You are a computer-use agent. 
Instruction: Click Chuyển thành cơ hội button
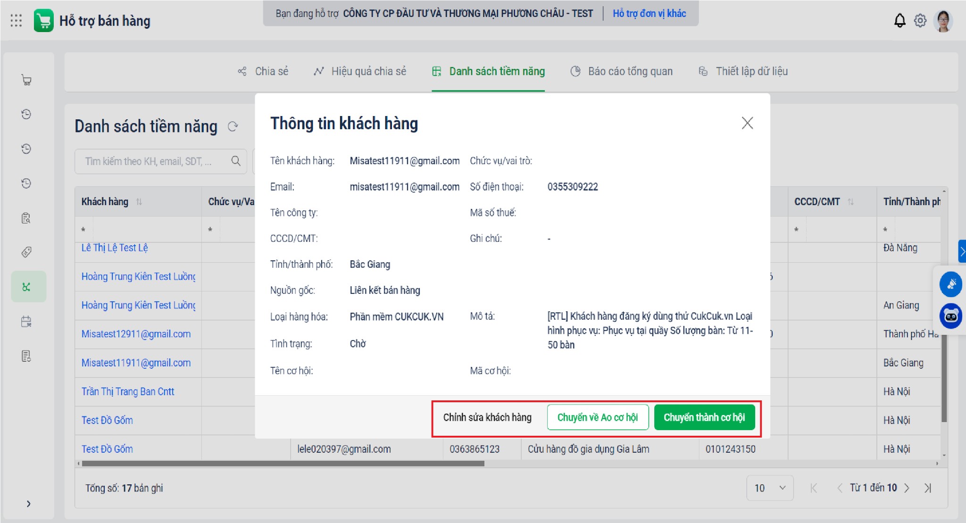click(704, 417)
